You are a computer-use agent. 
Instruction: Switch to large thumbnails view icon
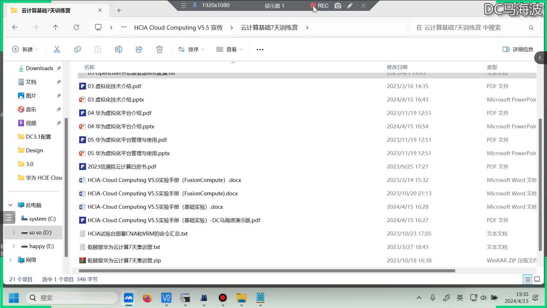[537, 279]
